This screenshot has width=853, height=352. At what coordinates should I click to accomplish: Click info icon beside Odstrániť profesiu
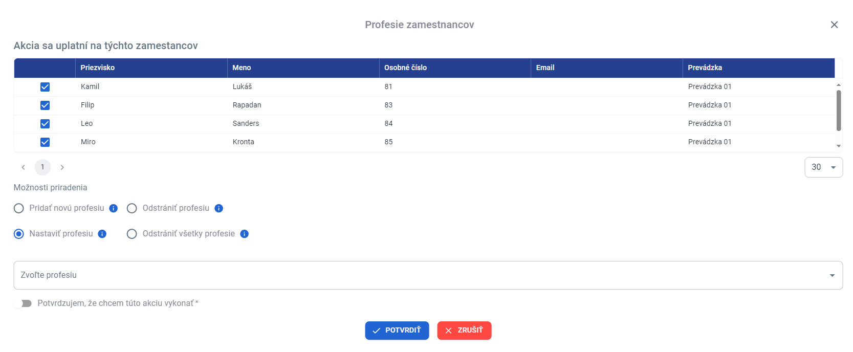point(218,208)
